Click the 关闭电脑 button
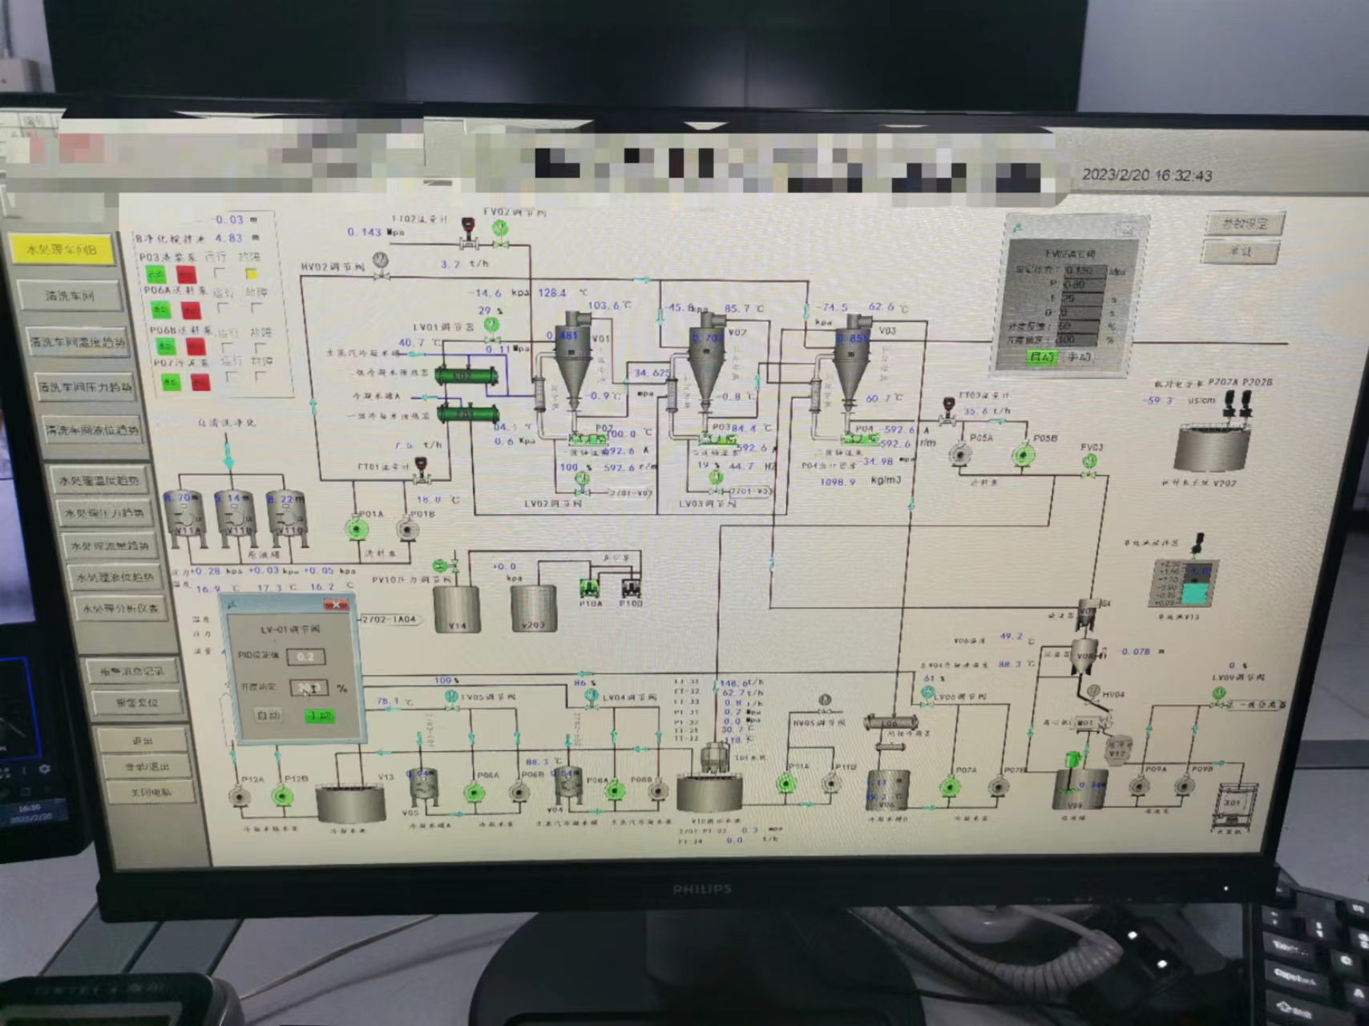1369x1026 pixels. point(150,792)
